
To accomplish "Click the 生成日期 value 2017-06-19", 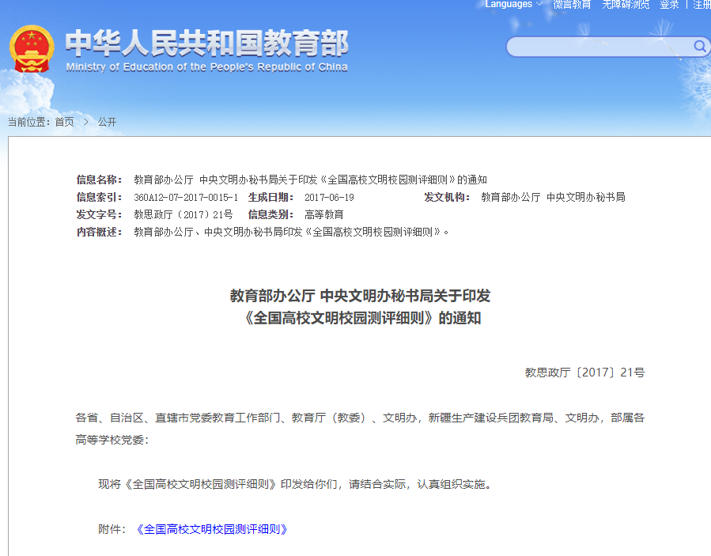I will click(329, 197).
